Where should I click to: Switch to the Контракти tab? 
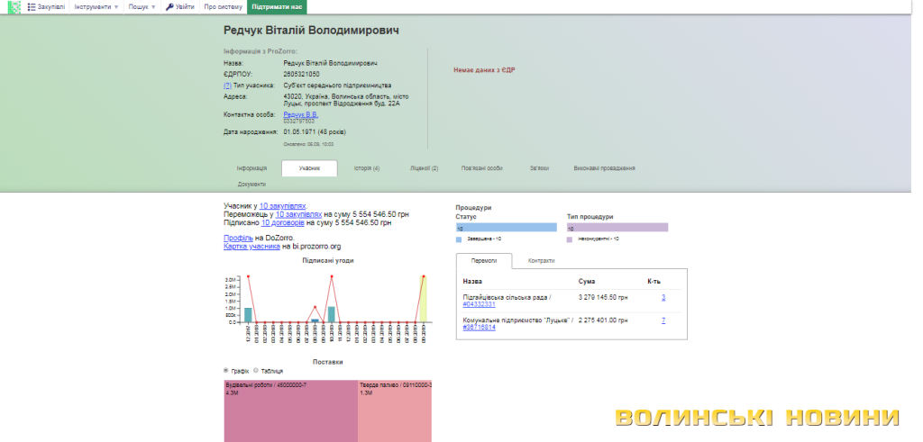541,261
